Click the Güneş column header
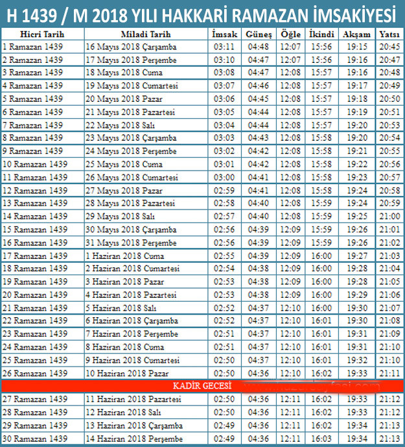Image resolution: width=405 pixels, height=447 pixels. (259, 34)
